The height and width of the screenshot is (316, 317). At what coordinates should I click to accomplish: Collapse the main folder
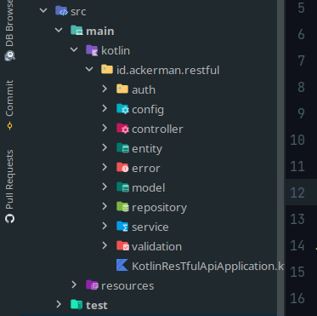[x=59, y=30]
